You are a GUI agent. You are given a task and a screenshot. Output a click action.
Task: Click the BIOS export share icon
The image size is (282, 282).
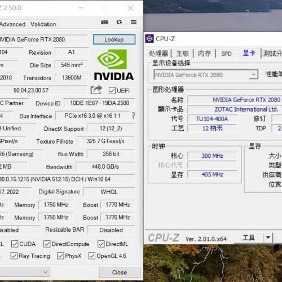point(96,90)
